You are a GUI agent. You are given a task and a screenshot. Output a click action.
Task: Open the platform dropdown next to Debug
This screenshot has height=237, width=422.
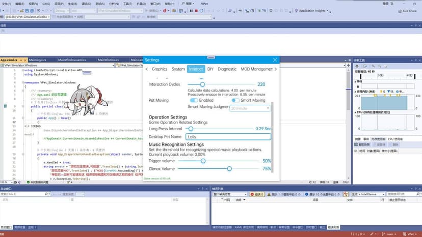(x=84, y=11)
